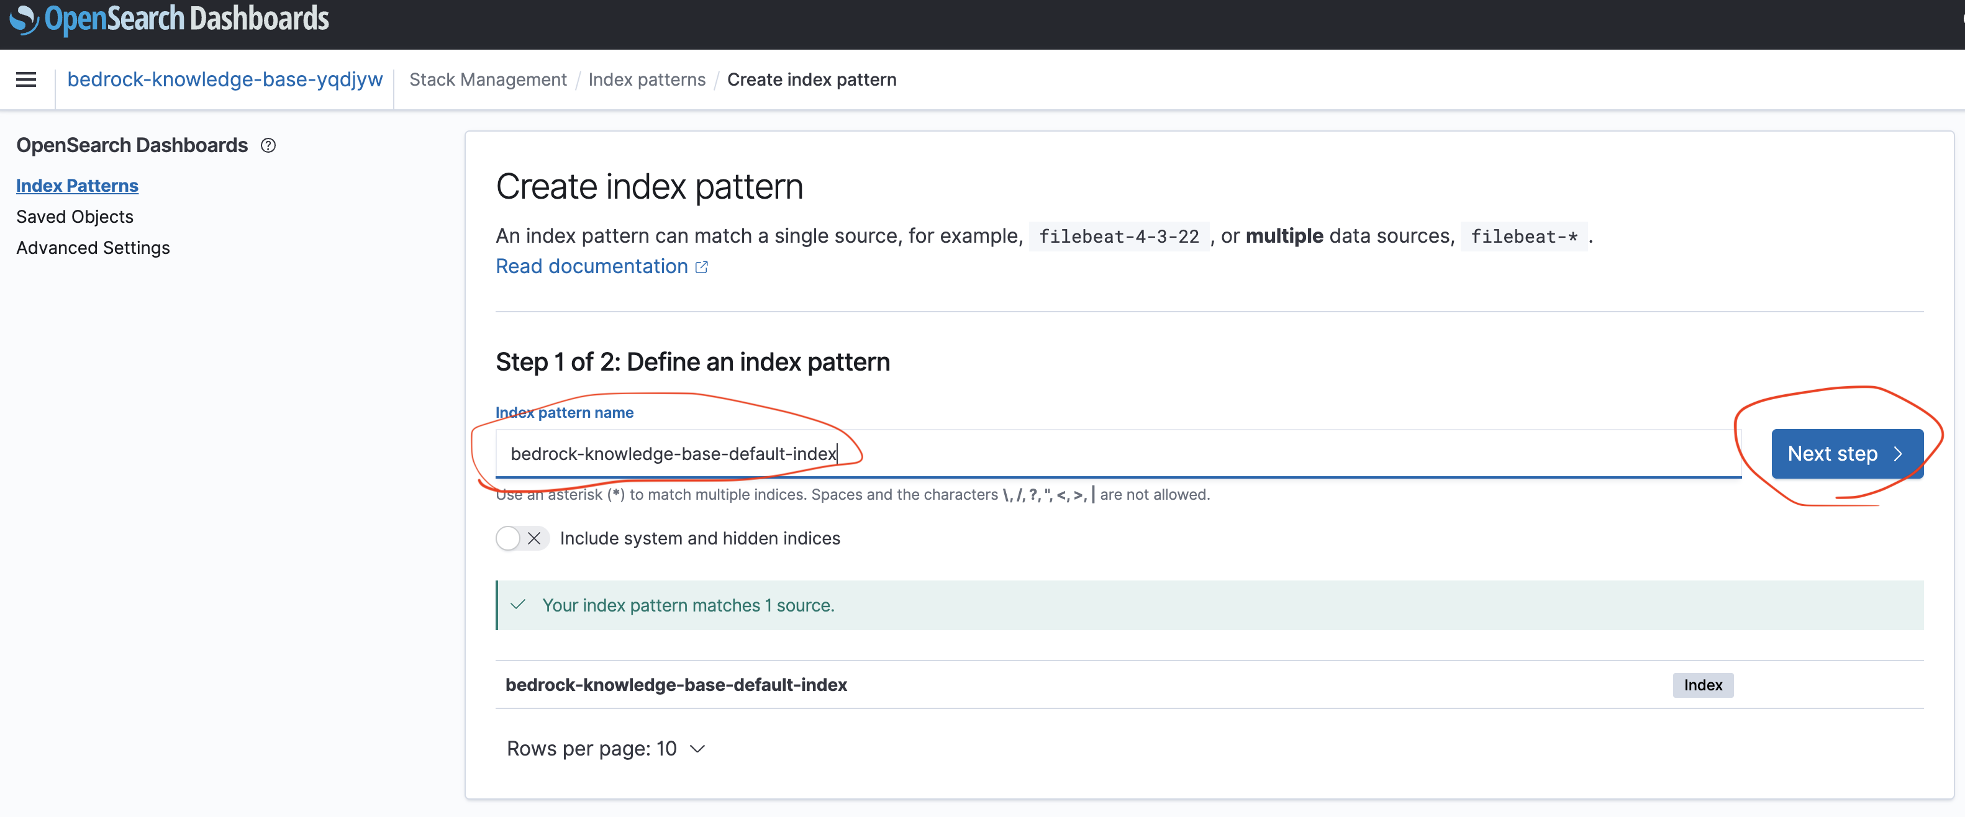Click the chevron arrow on the Next step button

[1899, 454]
